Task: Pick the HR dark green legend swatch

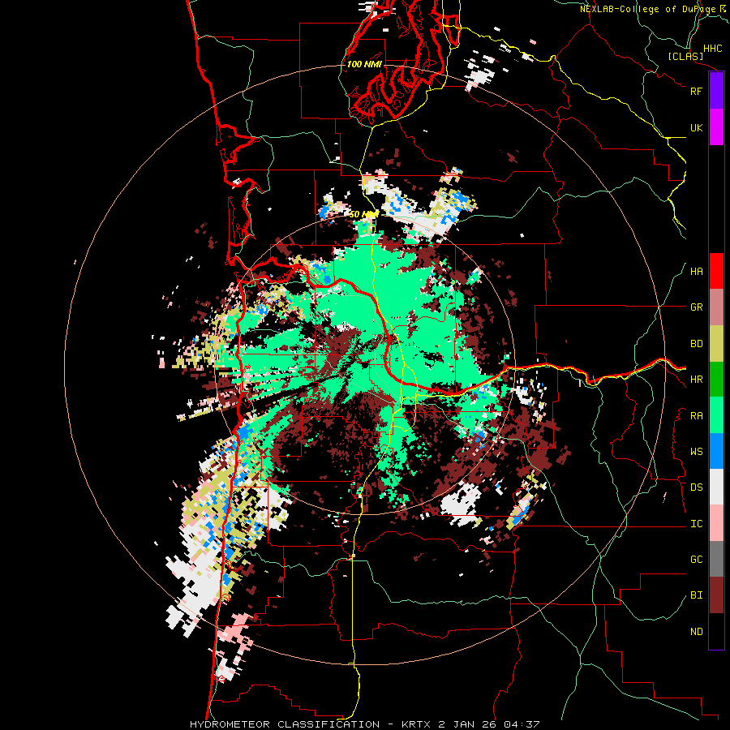Action: pyautogui.click(x=716, y=380)
